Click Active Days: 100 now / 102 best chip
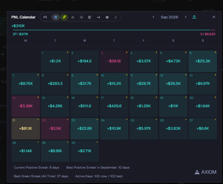Screen dimensions: 223x184 tap(99, 176)
